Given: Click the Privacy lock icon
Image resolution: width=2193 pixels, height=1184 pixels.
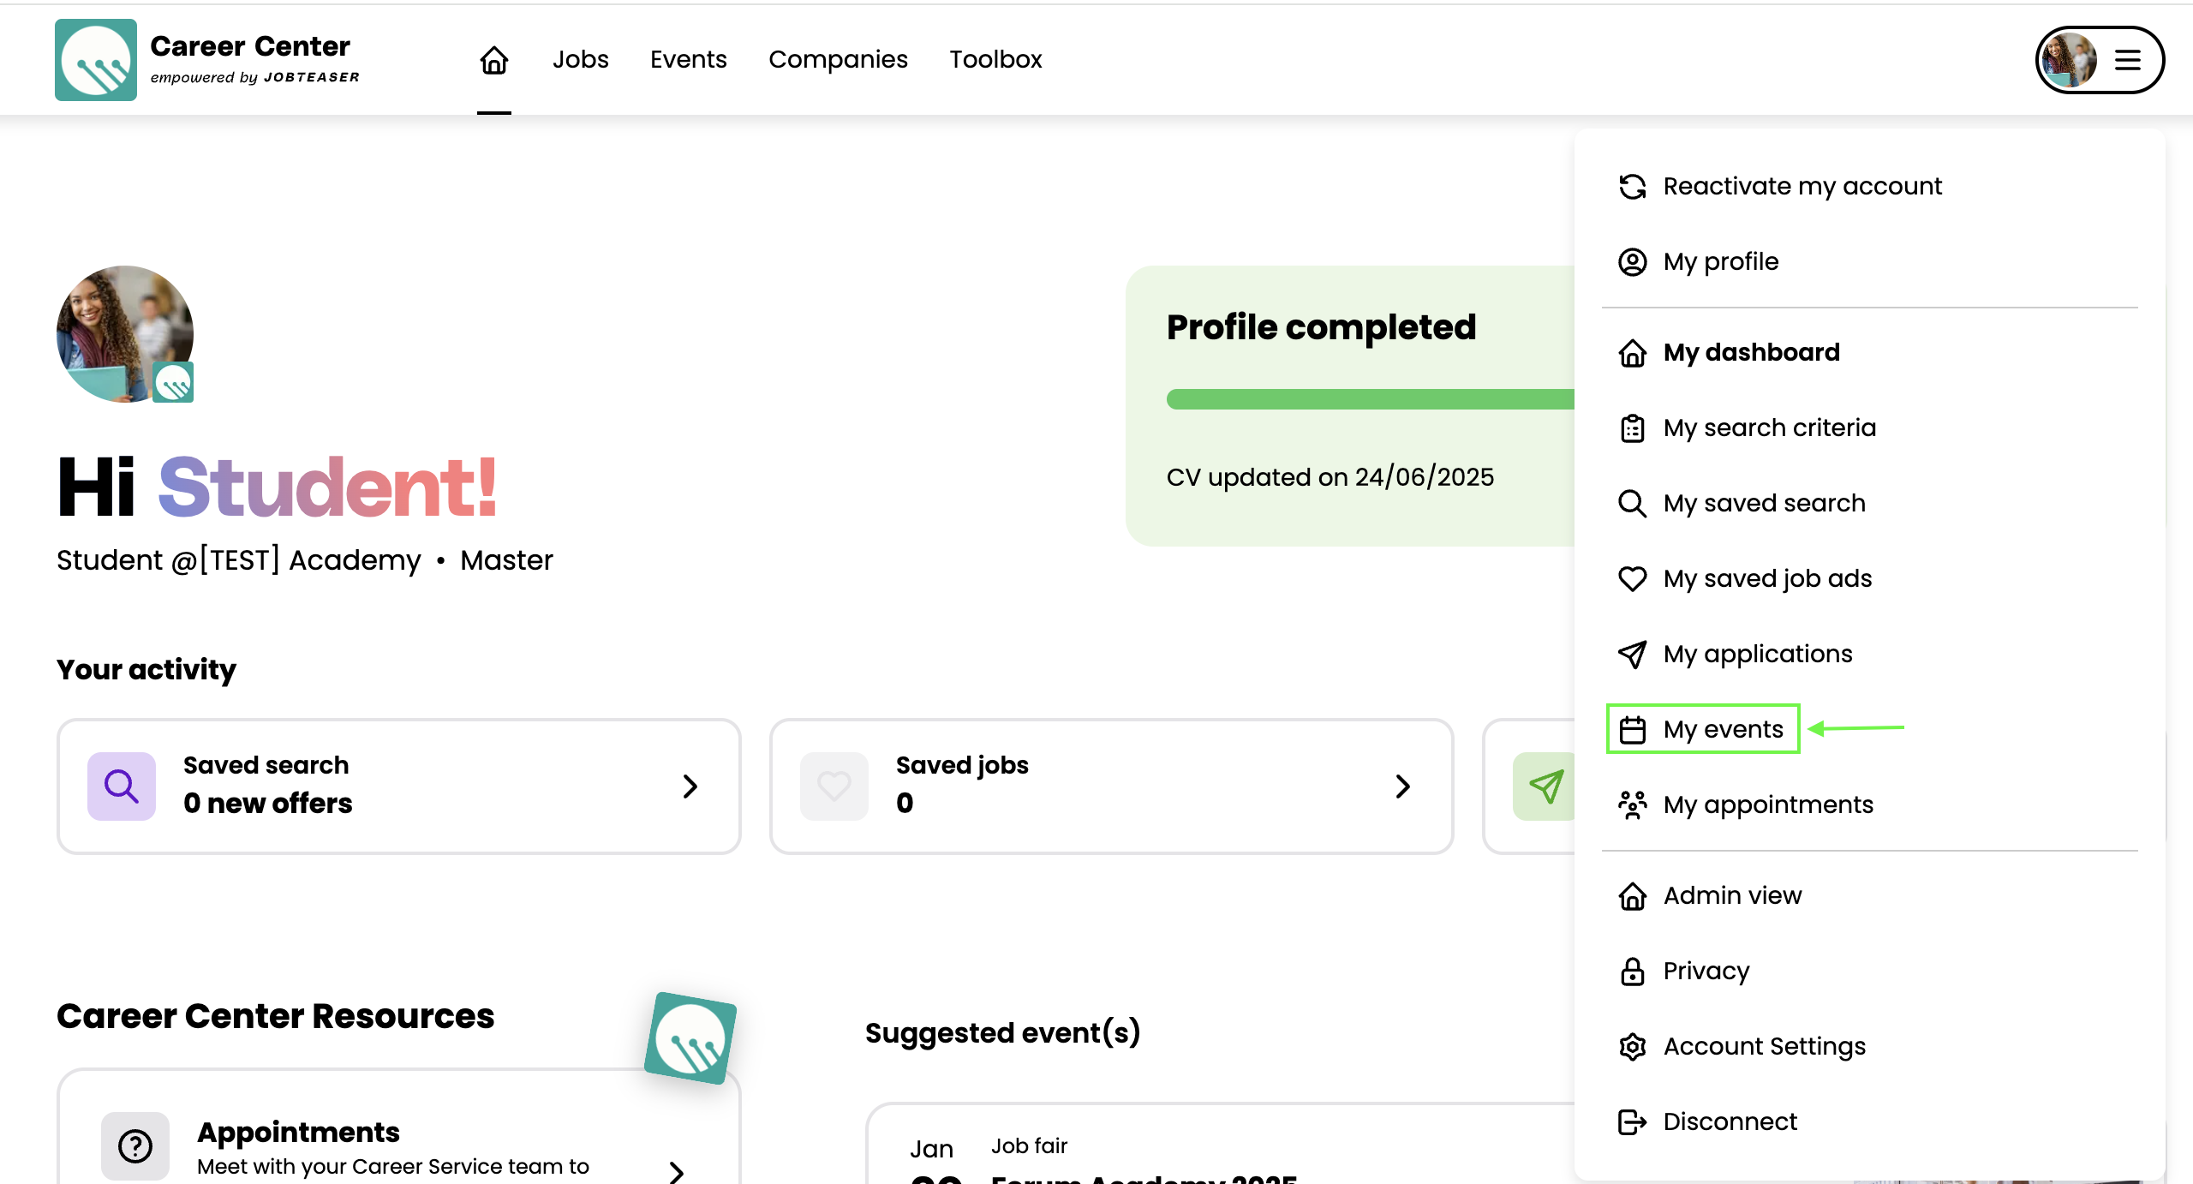Looking at the screenshot, I should tap(1632, 972).
